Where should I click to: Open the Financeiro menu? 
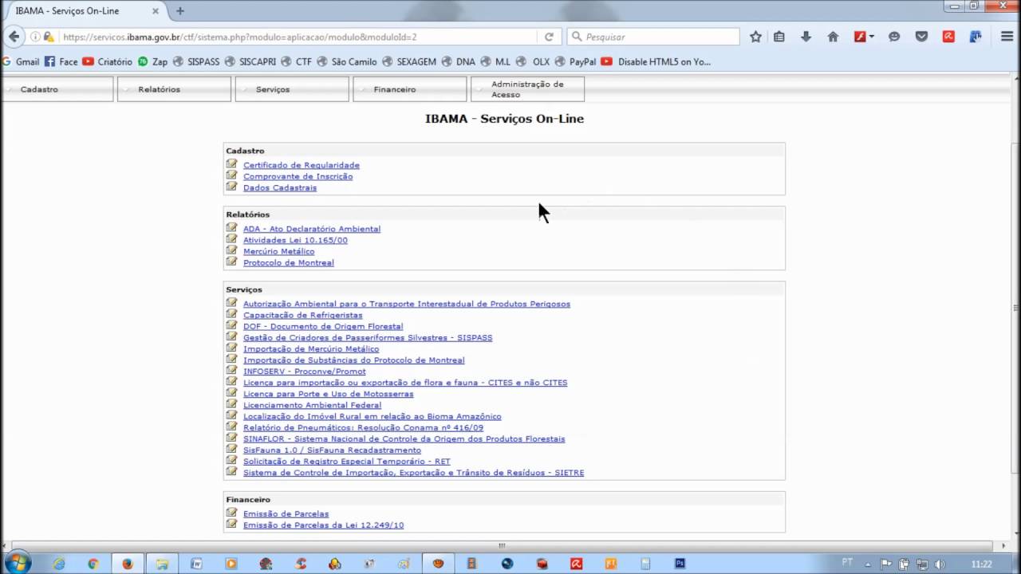[410, 89]
